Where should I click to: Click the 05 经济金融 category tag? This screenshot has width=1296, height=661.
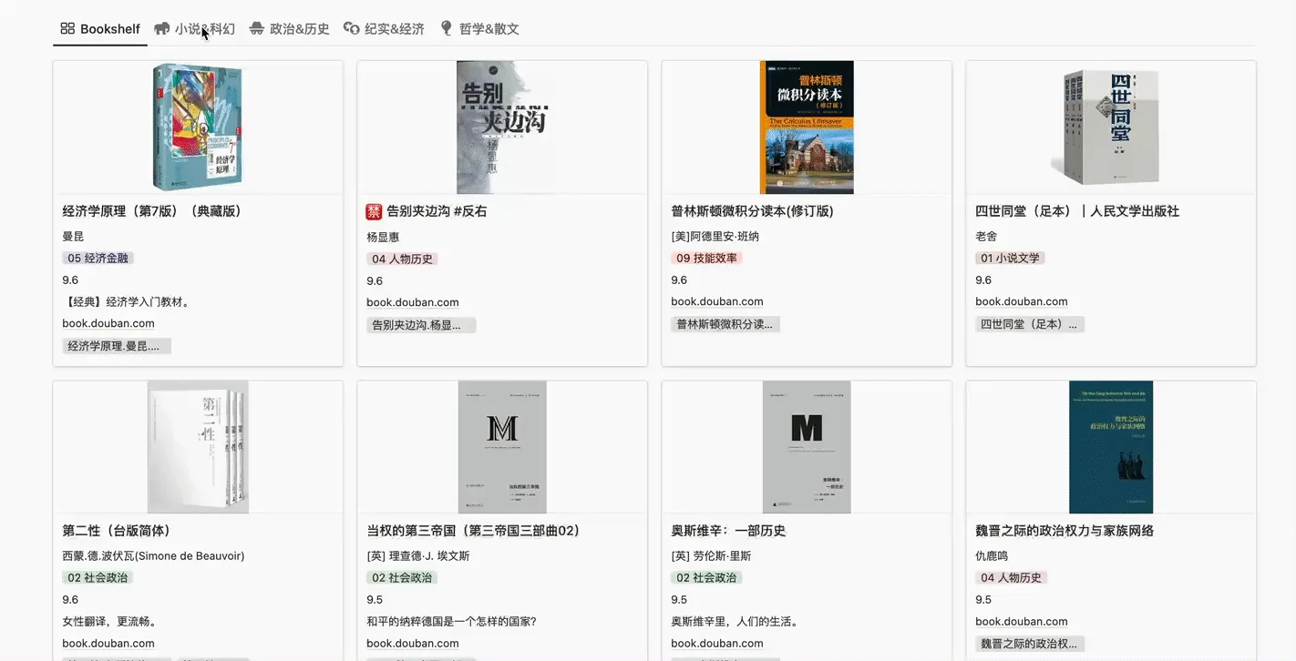[x=98, y=258]
